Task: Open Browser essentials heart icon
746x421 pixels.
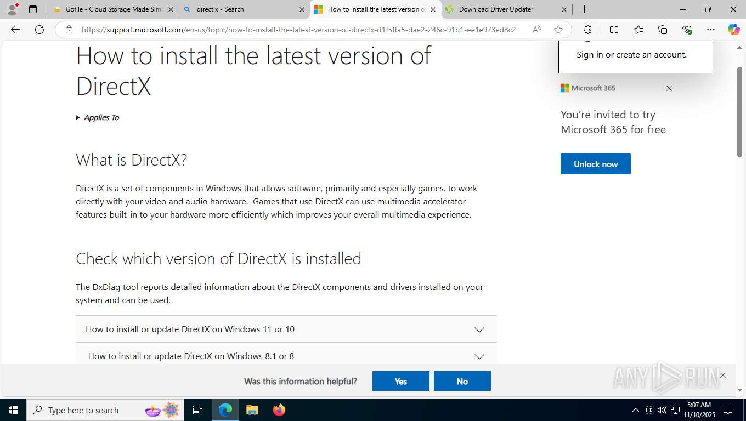Action: (x=687, y=30)
